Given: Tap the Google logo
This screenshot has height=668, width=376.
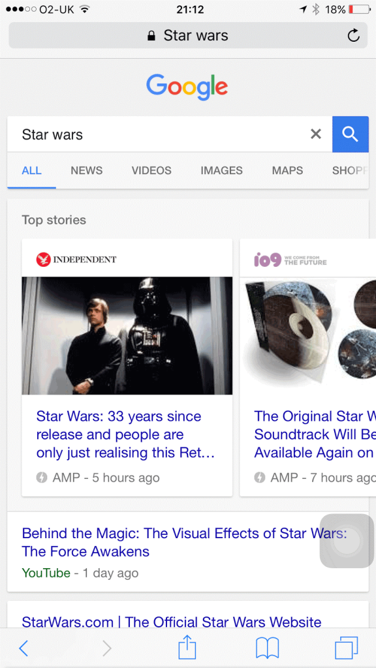Looking at the screenshot, I should tap(187, 87).
